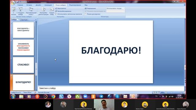
Task: Click the zoom out minus button
Action: (166, 92)
